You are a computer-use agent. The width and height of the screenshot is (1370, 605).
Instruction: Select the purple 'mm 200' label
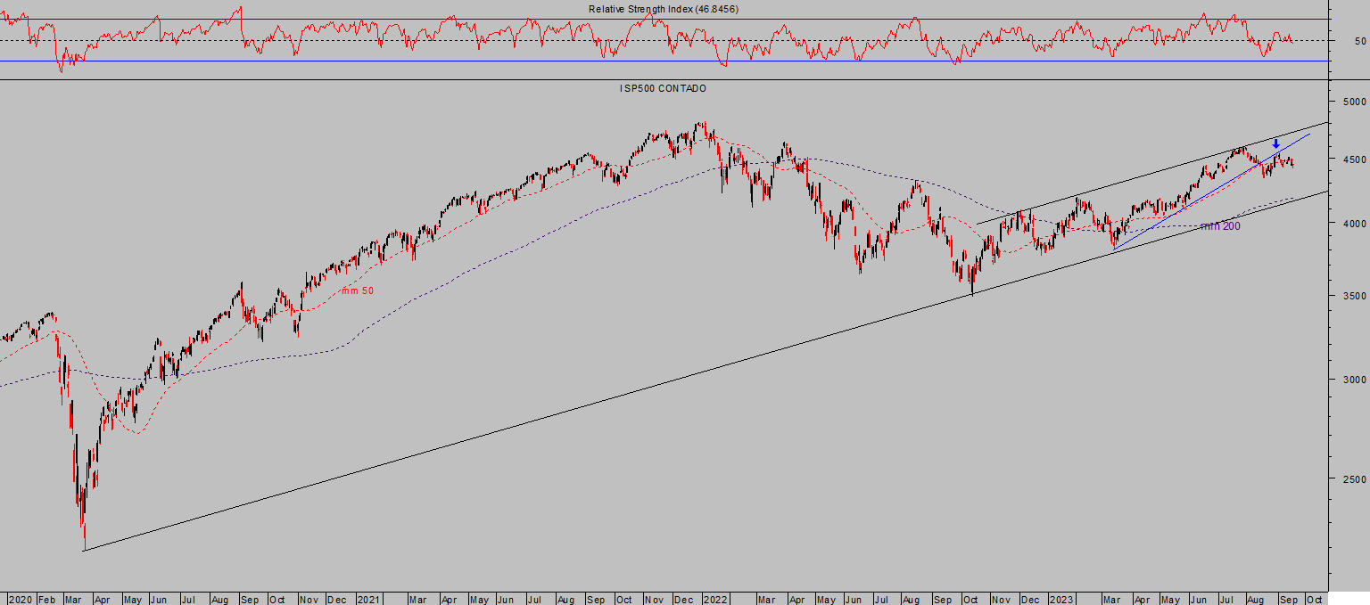[x=1220, y=226]
